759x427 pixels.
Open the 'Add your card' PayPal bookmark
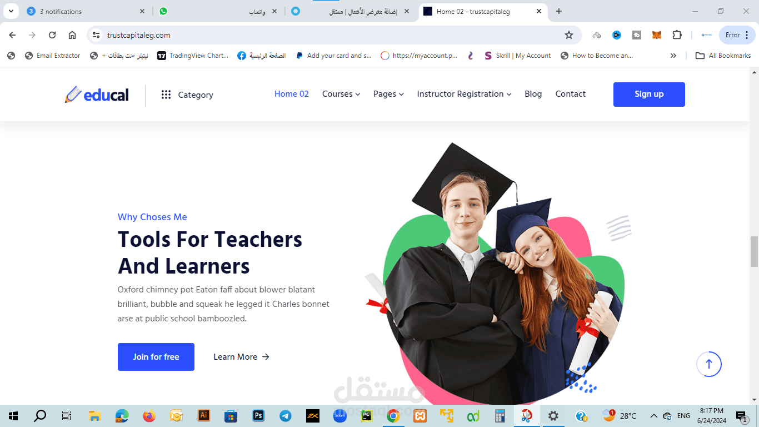(x=333, y=56)
